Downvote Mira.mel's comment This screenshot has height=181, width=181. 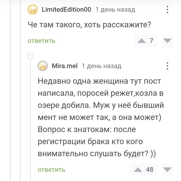tap(168, 170)
